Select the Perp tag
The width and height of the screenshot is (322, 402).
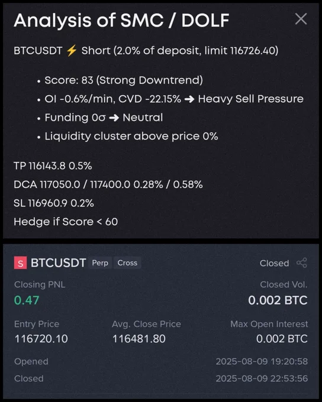(100, 263)
